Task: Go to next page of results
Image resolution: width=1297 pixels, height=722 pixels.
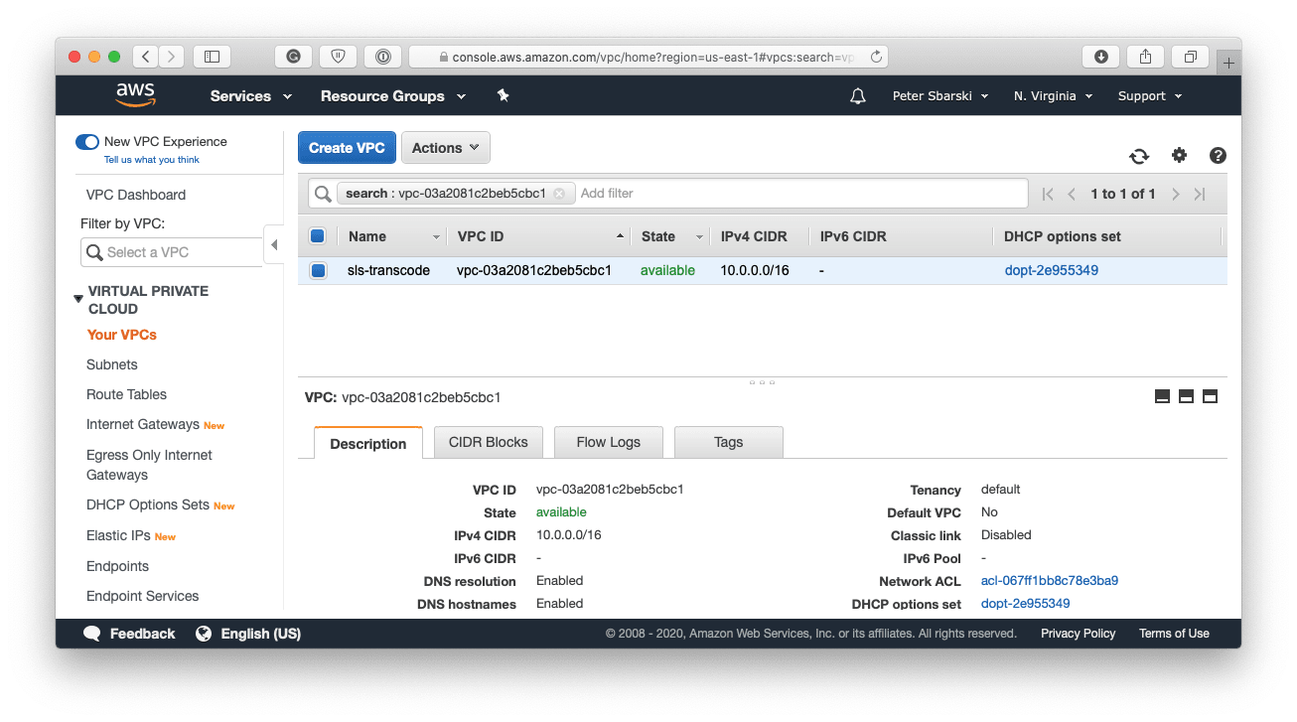Action: pyautogui.click(x=1175, y=194)
